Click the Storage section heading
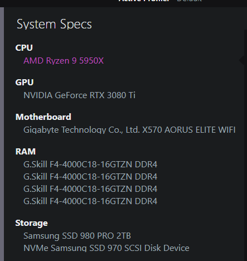Viewport: 247px width, 261px height. coord(31,223)
